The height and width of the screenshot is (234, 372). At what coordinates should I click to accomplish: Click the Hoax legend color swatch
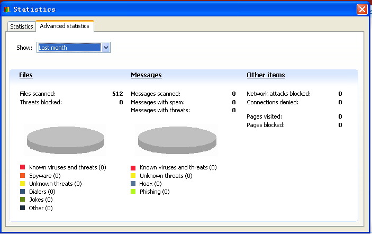133,184
